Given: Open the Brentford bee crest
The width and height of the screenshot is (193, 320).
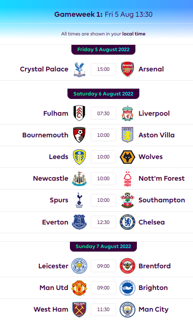Looking at the screenshot, I should coord(128,266).
